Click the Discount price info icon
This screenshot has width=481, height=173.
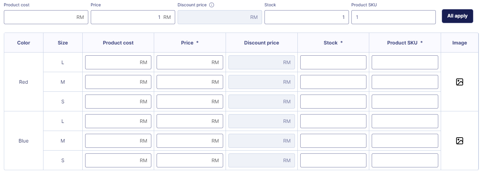tap(212, 5)
